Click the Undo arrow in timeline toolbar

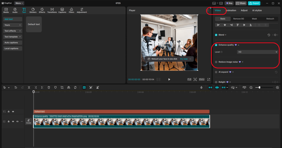[15, 88]
